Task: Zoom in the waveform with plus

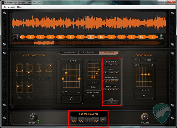Action: point(17,36)
